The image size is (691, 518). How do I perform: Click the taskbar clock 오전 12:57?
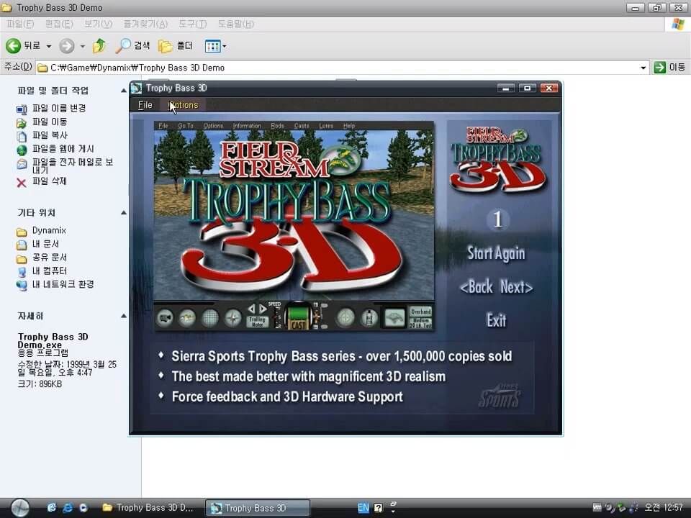point(664,508)
